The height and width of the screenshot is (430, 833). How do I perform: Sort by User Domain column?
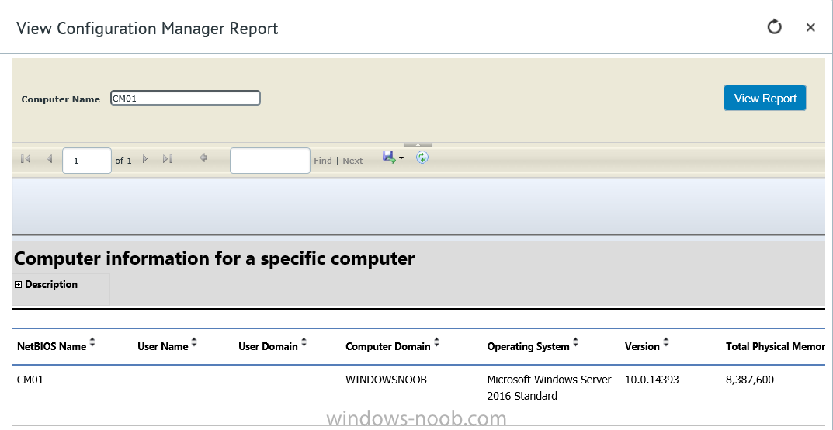click(304, 343)
